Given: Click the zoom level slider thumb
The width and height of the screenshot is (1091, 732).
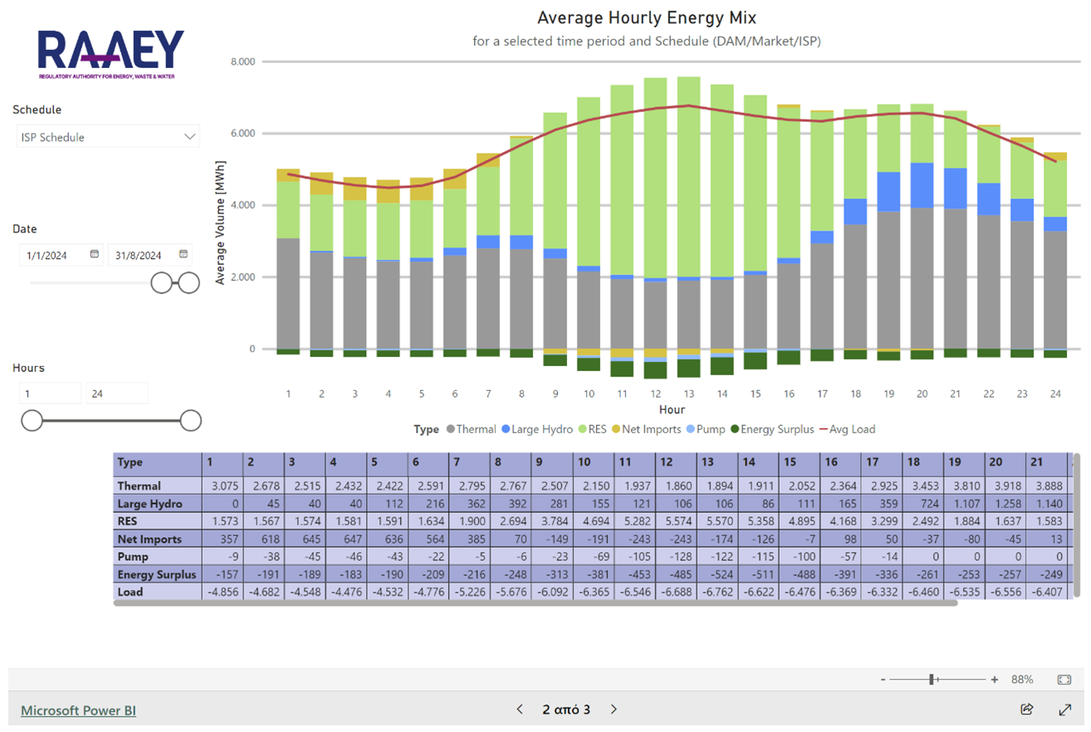Looking at the screenshot, I should point(933,680).
